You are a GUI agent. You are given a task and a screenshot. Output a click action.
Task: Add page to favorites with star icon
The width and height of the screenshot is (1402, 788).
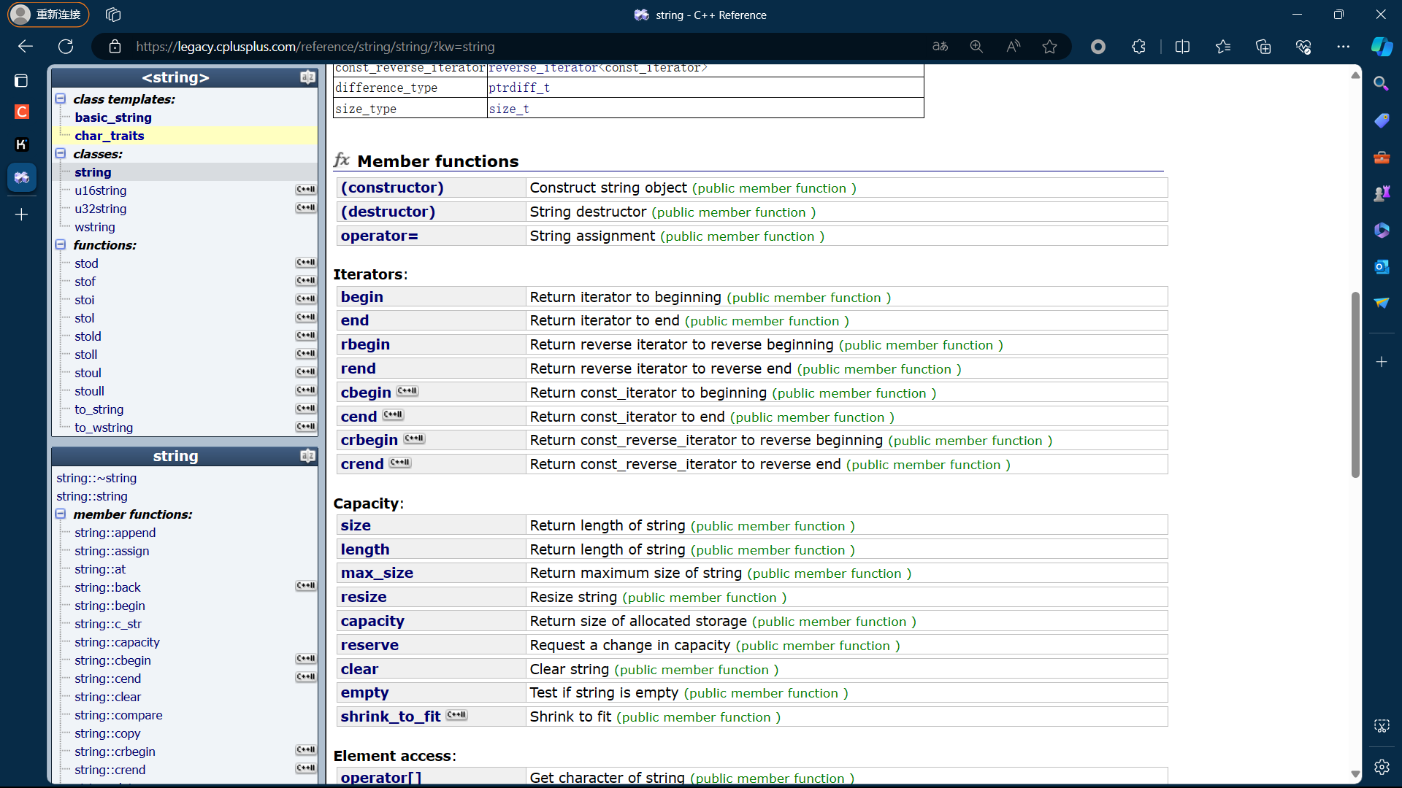coord(1049,47)
